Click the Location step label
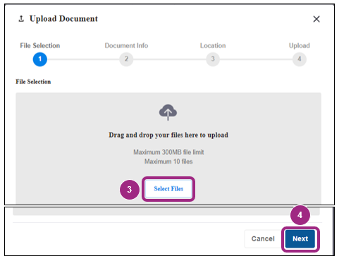The height and width of the screenshot is (261, 339). click(x=213, y=46)
